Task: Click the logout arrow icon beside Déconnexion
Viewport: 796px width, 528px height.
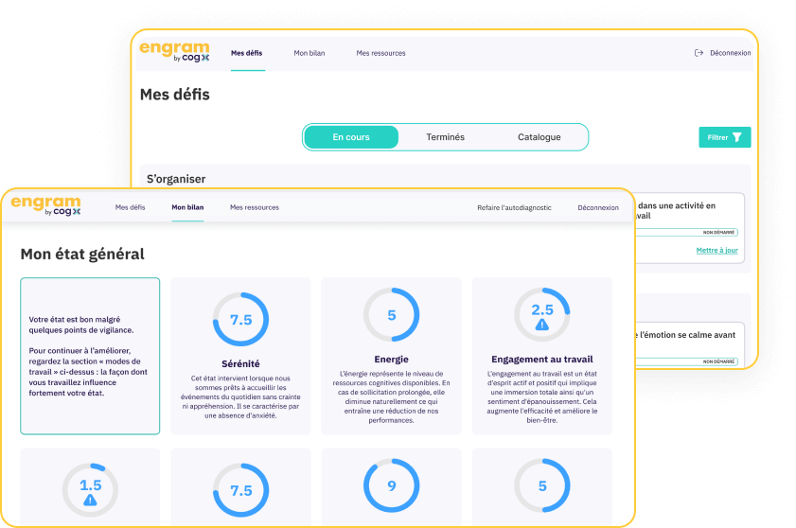Action: click(699, 53)
